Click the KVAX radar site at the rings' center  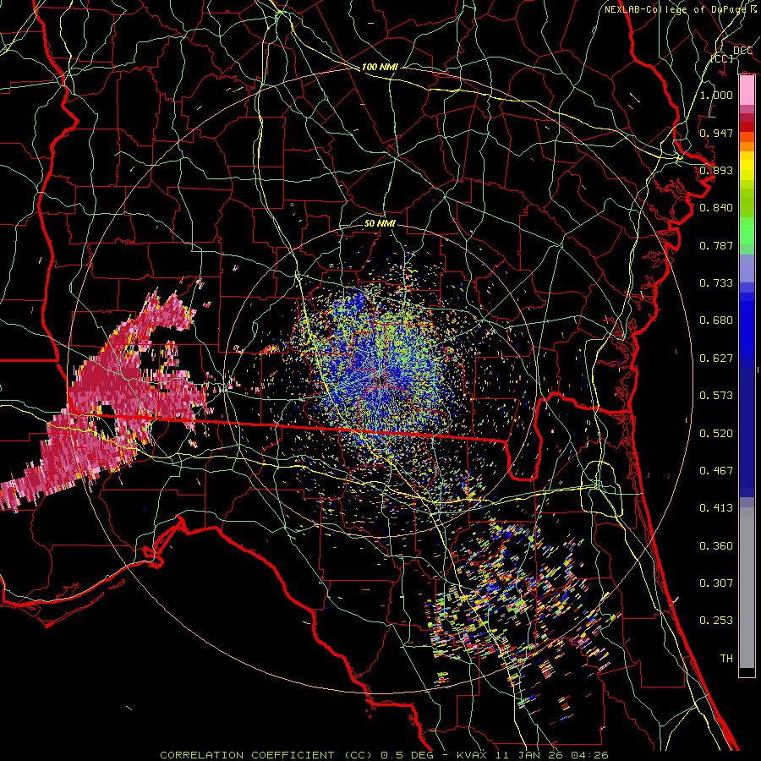click(381, 380)
